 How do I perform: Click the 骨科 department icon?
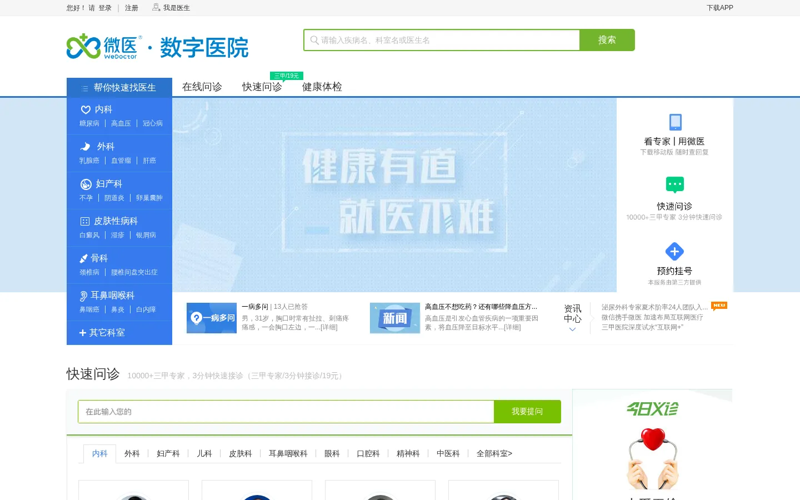tap(84, 258)
